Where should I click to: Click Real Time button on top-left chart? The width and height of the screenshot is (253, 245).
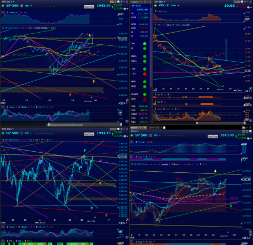(x=89, y=7)
